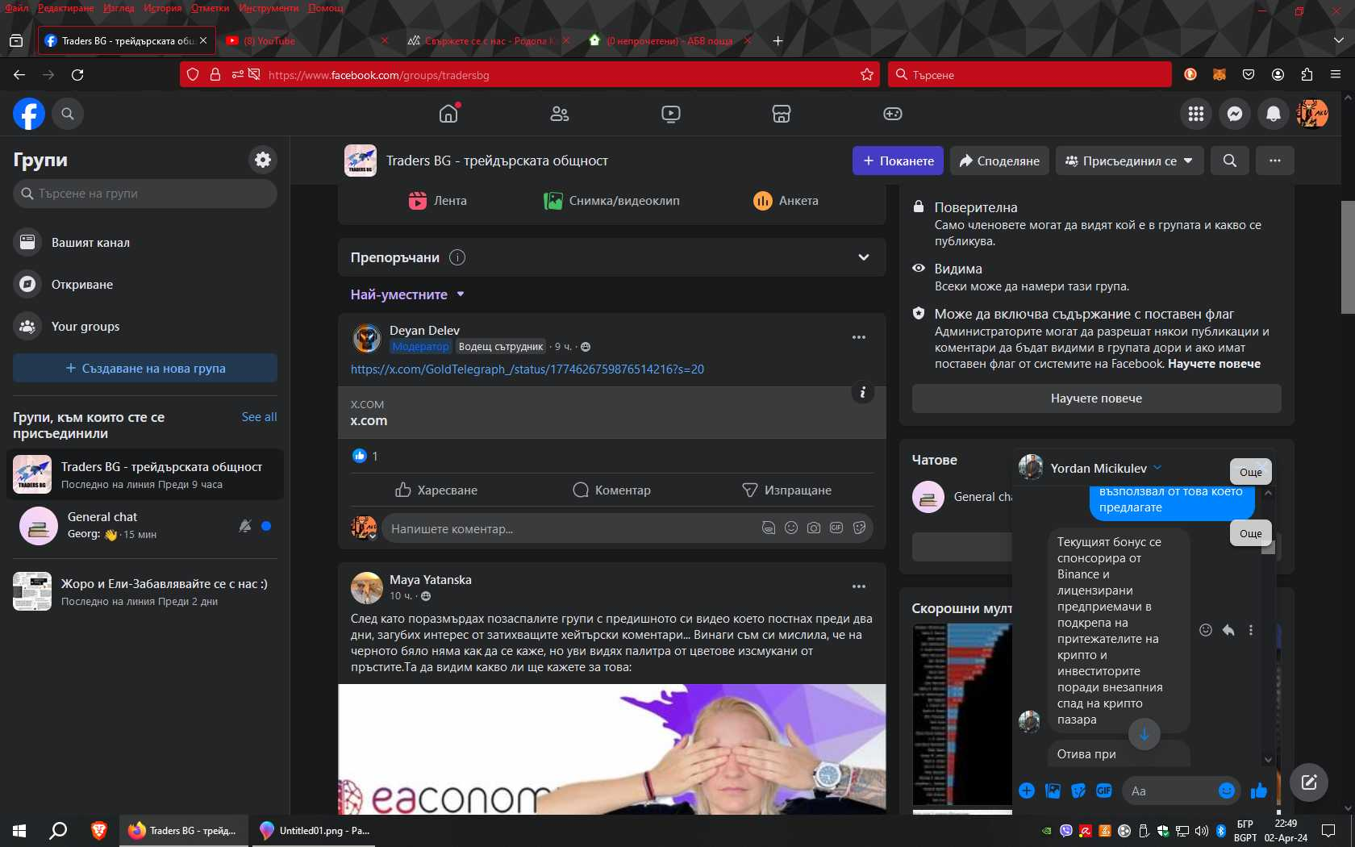Image resolution: width=1355 pixels, height=847 pixels.
Task: Click Изпращане on Deyan's post
Action: 786,490
